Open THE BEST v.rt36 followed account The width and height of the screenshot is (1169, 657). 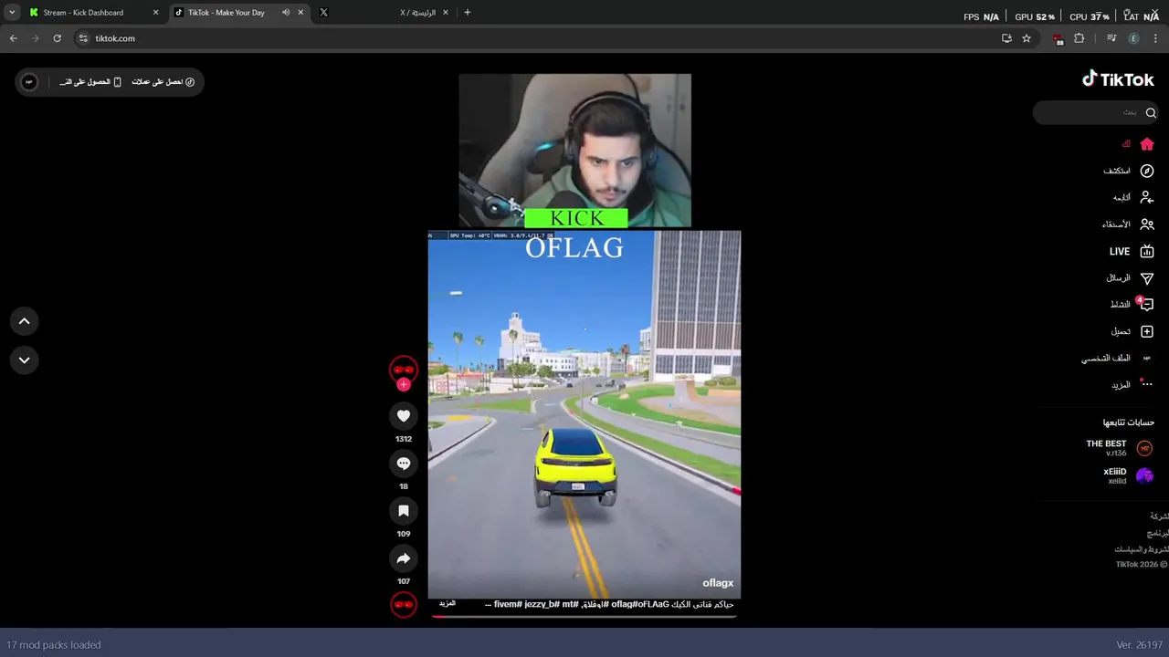click(x=1119, y=448)
